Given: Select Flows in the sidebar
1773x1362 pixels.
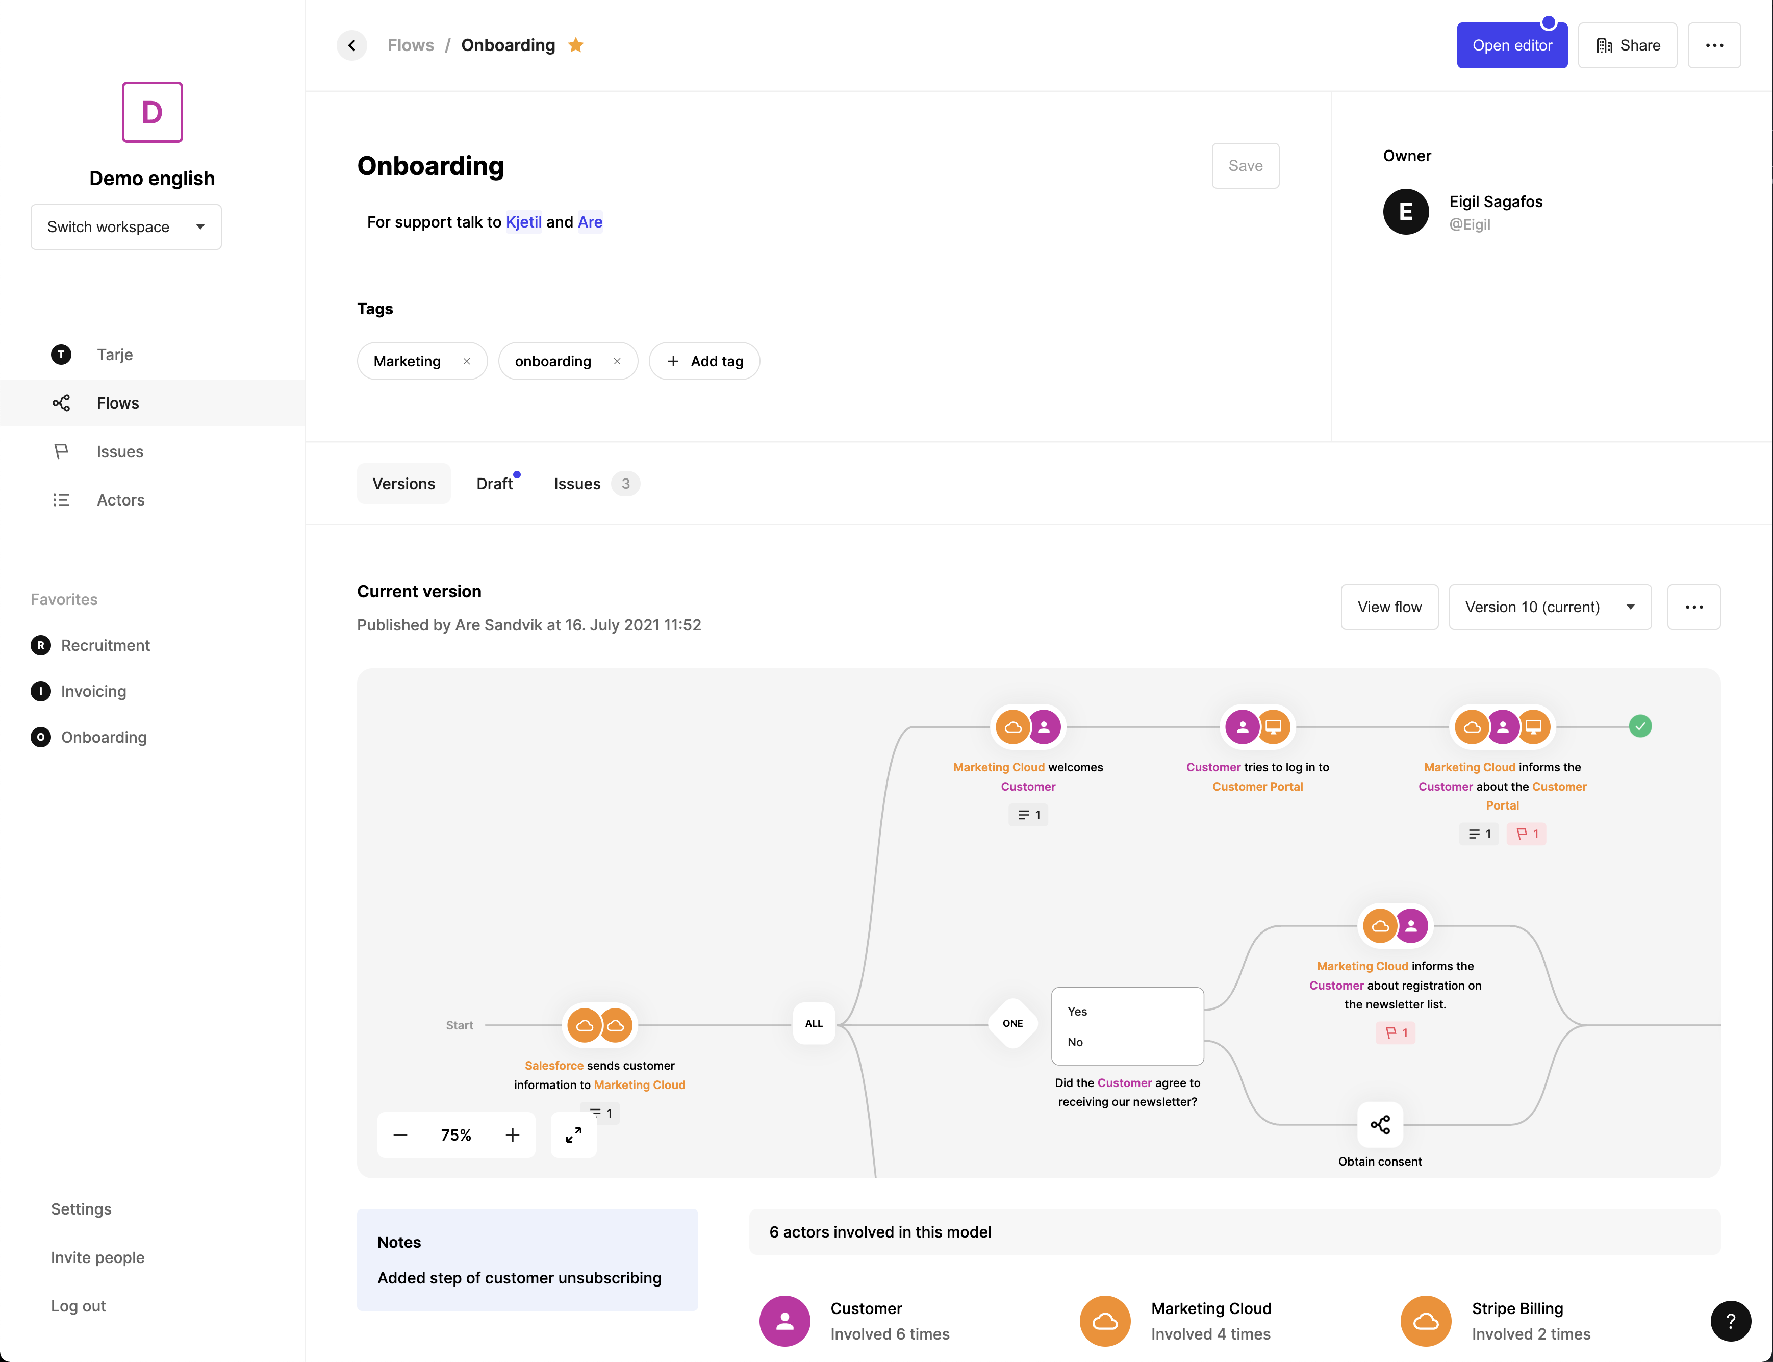Looking at the screenshot, I should tap(117, 402).
